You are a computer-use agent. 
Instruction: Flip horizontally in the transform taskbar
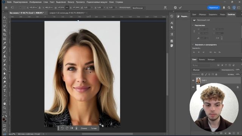point(72,128)
